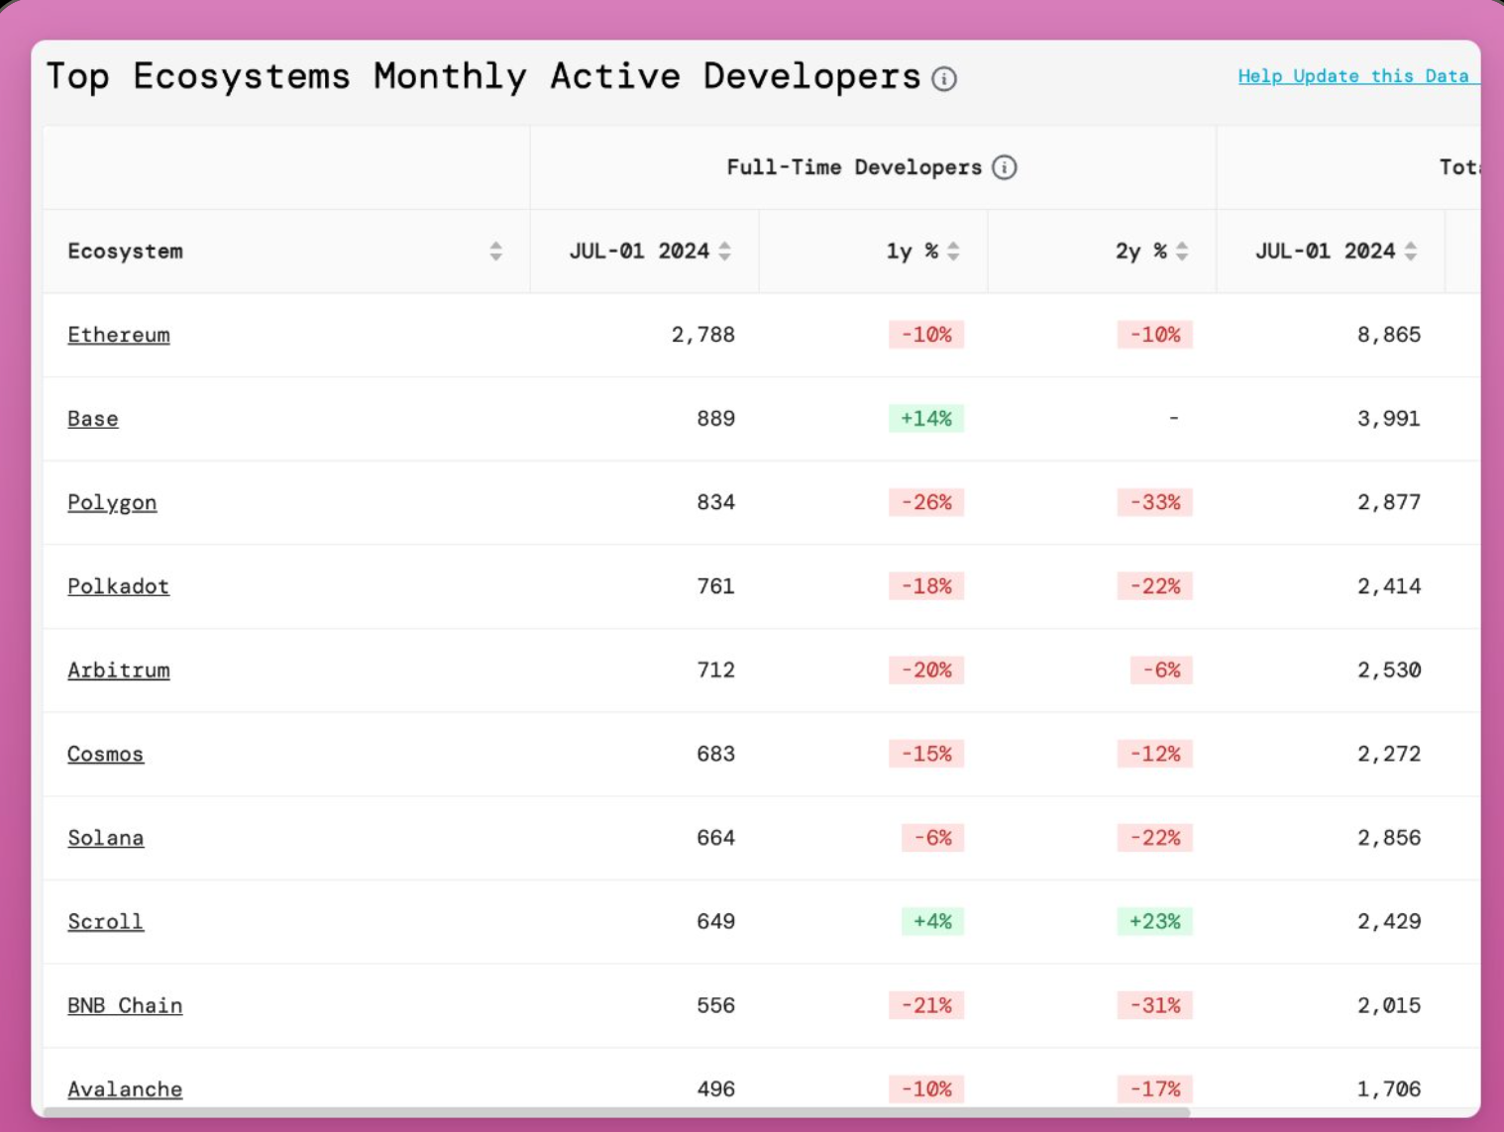Image resolution: width=1504 pixels, height=1132 pixels.
Task: Sort by the 1y % column arrows
Action: [x=953, y=252]
